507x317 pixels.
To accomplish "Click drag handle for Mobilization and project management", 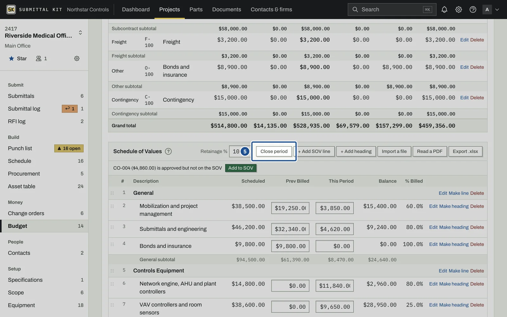I will pos(112,206).
